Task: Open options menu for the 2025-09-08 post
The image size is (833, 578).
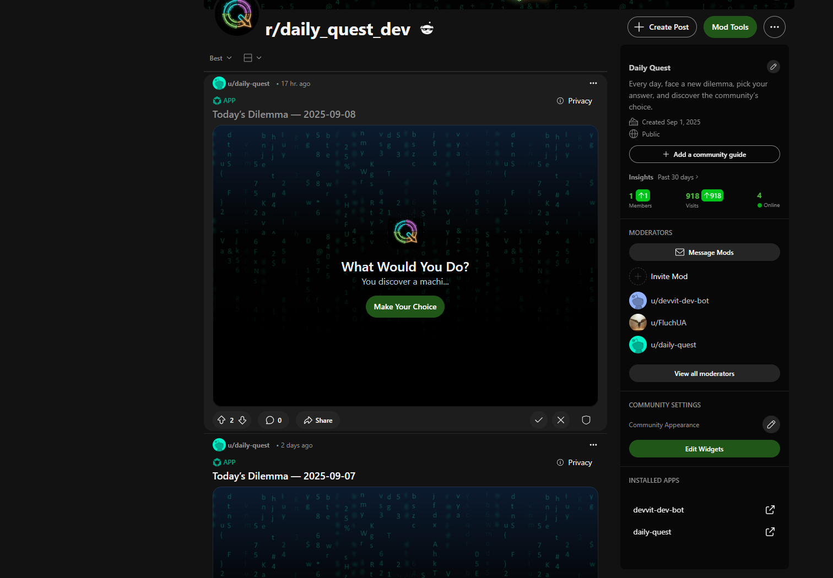Action: click(593, 83)
